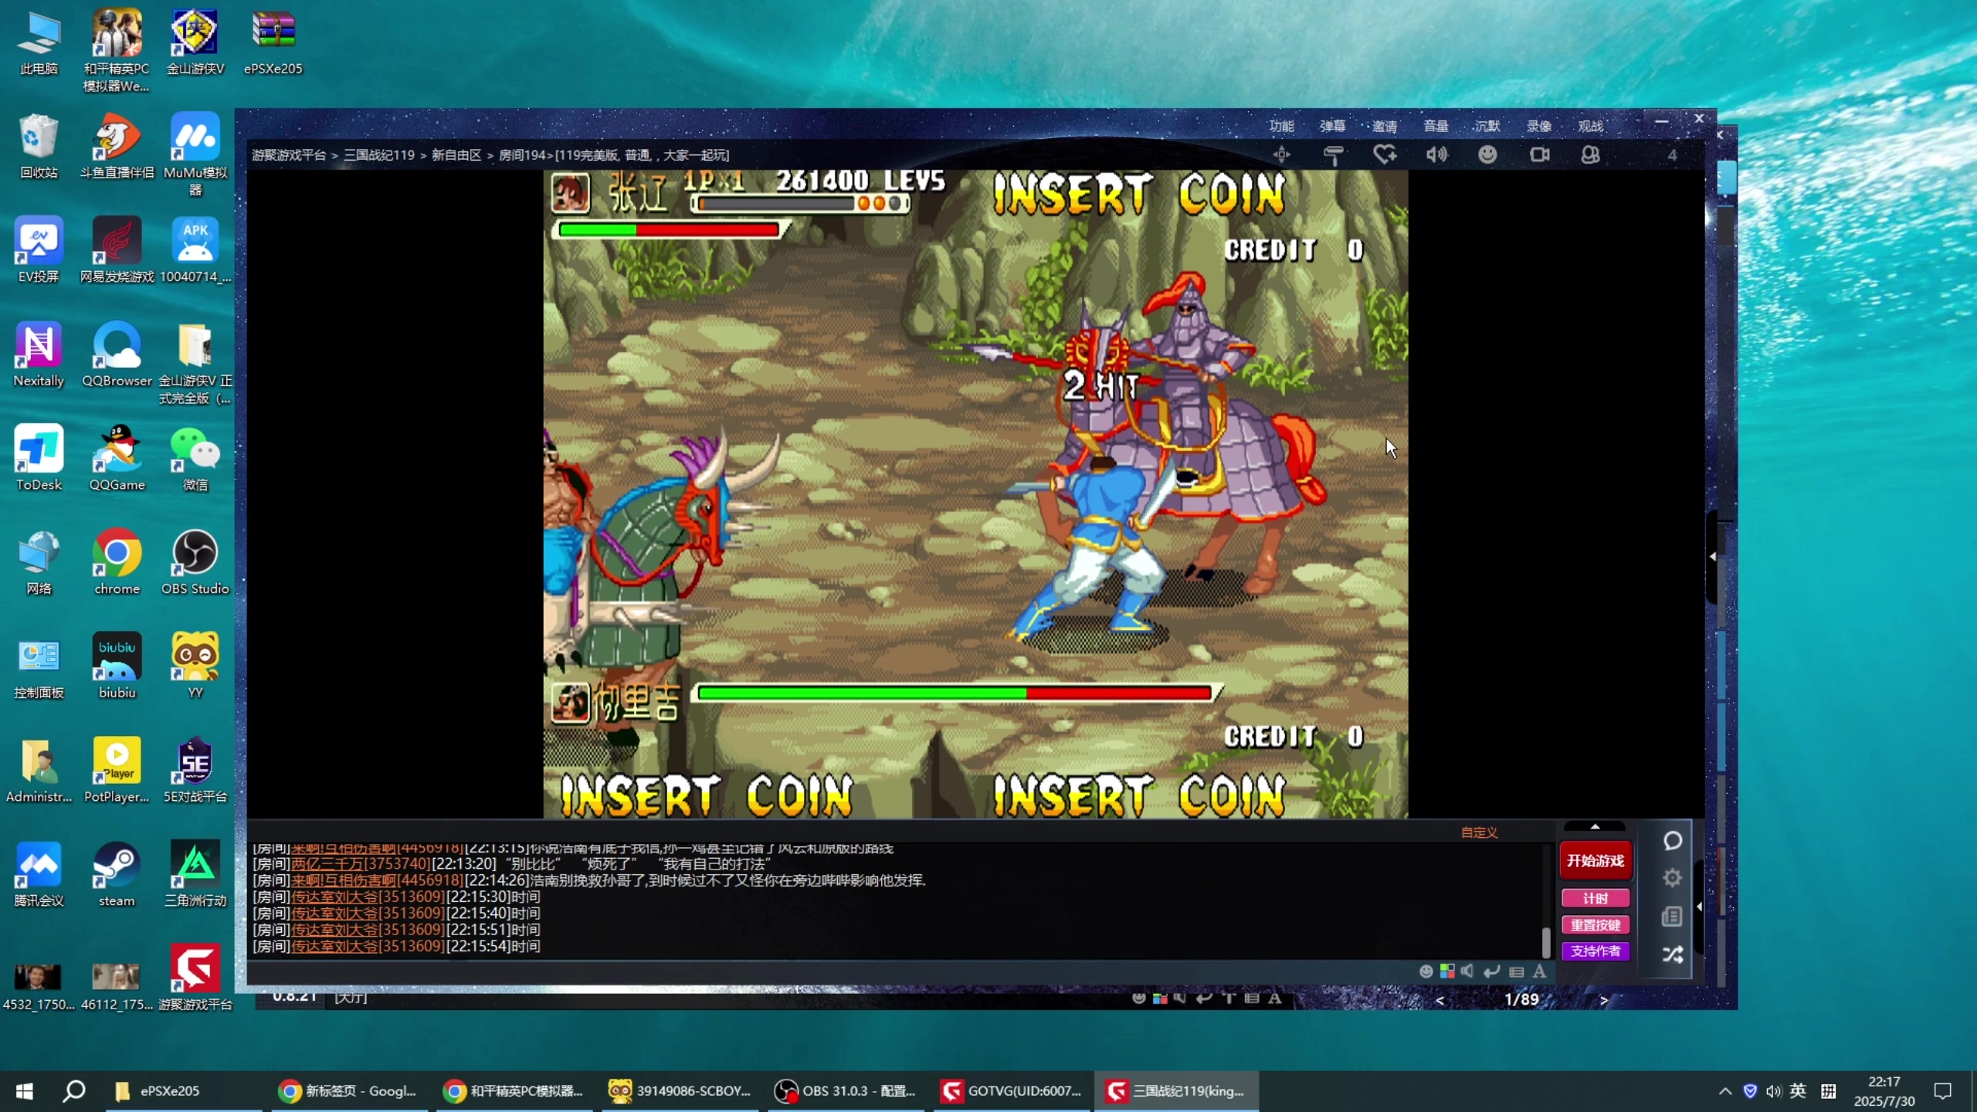Click the return arrow icon in chat bar
The image size is (1977, 1112).
coord(1492,971)
